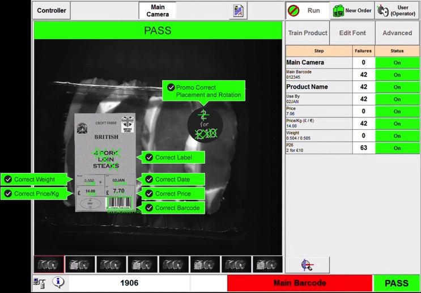Click the document report icon in top bar
The image size is (421, 293).
(238, 11)
